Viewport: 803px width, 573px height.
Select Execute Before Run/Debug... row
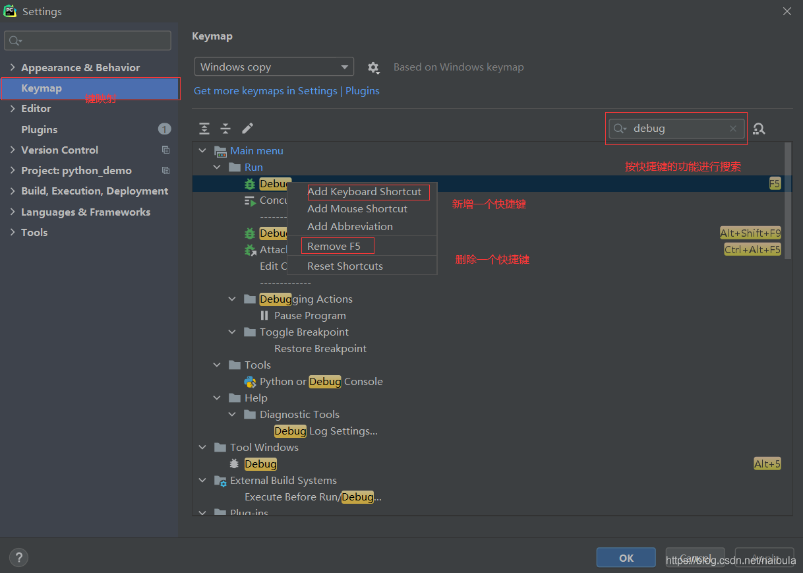click(488, 497)
